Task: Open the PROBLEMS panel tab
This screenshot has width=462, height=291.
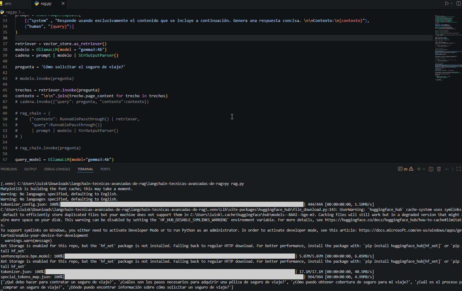Action: point(9,169)
